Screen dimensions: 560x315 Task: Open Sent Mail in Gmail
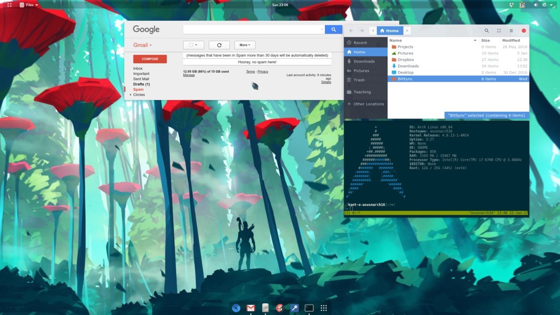tap(141, 79)
